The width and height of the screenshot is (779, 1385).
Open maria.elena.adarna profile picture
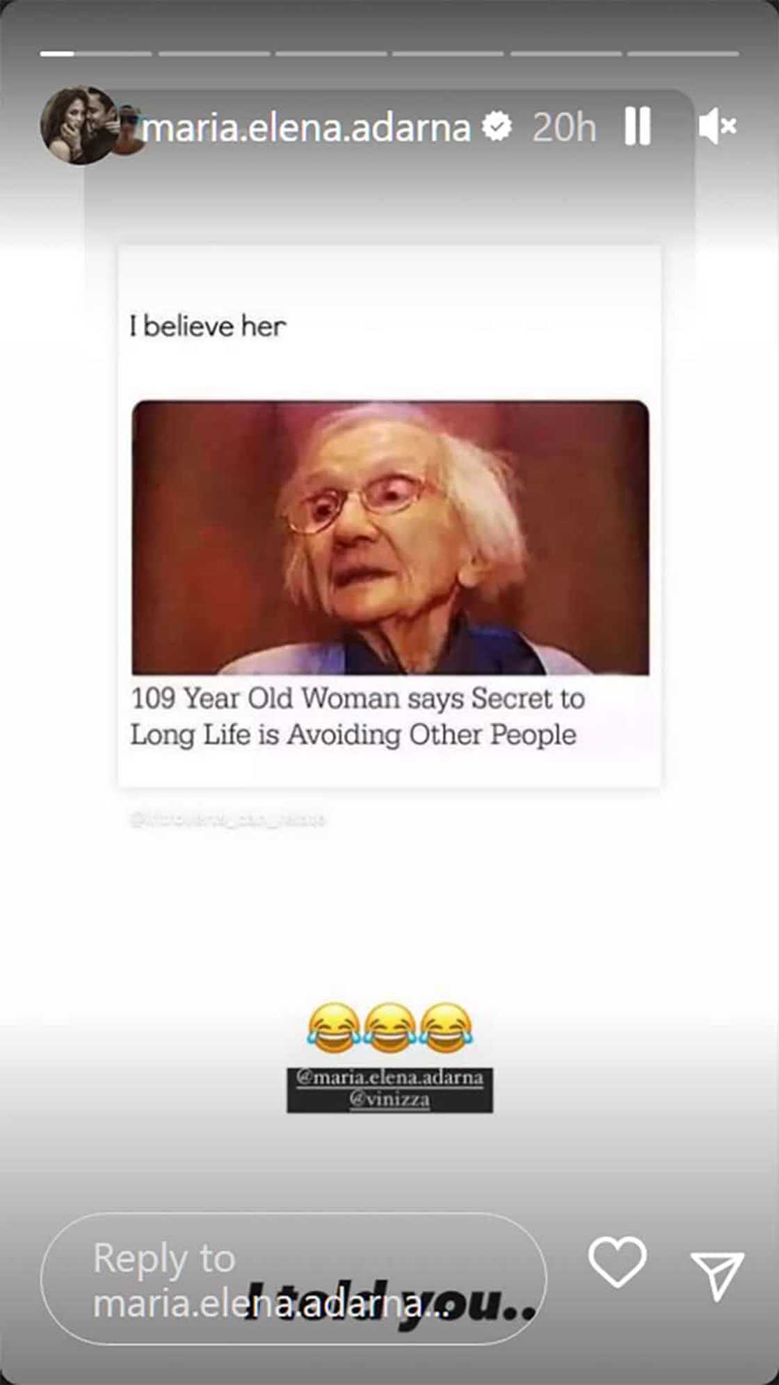point(79,125)
